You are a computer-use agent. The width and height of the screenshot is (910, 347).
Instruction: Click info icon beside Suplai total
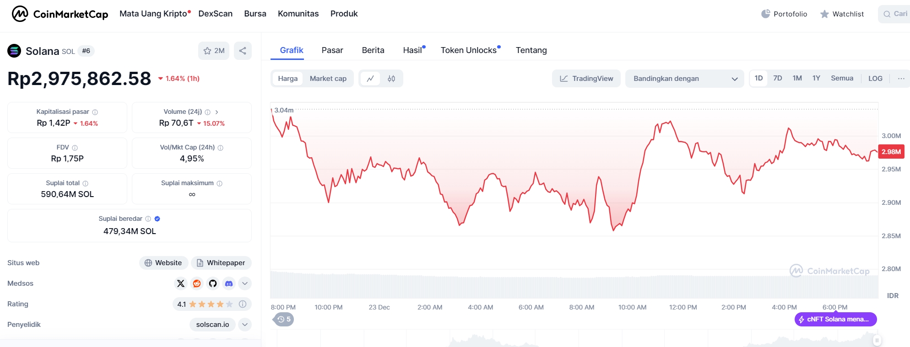[86, 183]
